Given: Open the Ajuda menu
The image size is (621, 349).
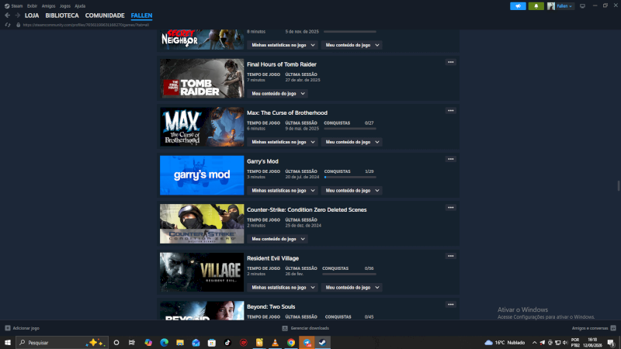Looking at the screenshot, I should pos(80,6).
